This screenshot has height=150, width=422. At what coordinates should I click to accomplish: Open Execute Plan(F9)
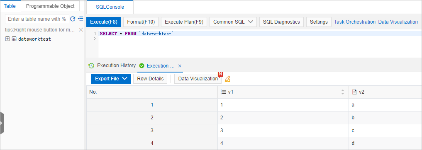point(184,22)
